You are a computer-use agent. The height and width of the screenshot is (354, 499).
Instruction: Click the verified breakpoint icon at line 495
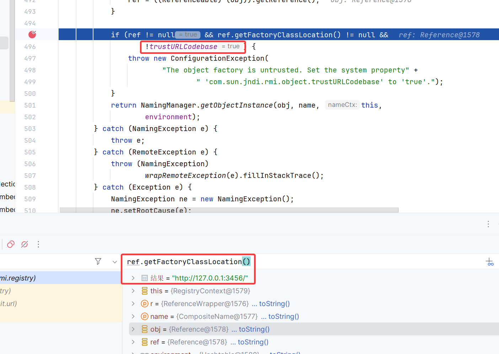[32, 34]
